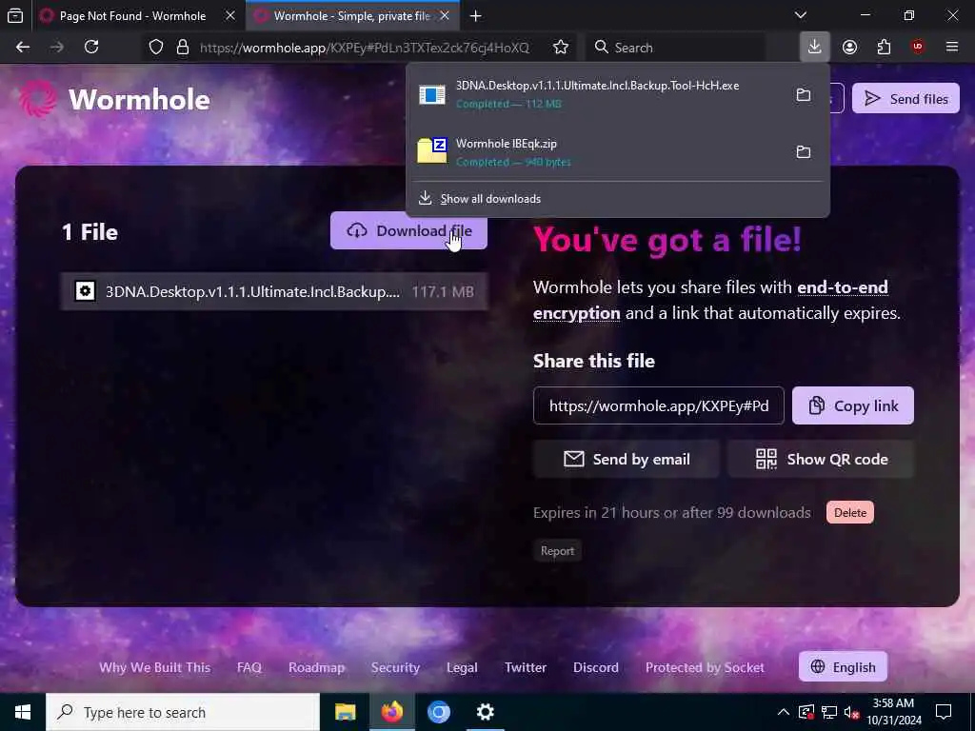Open the Windows Start menu

coord(23,712)
